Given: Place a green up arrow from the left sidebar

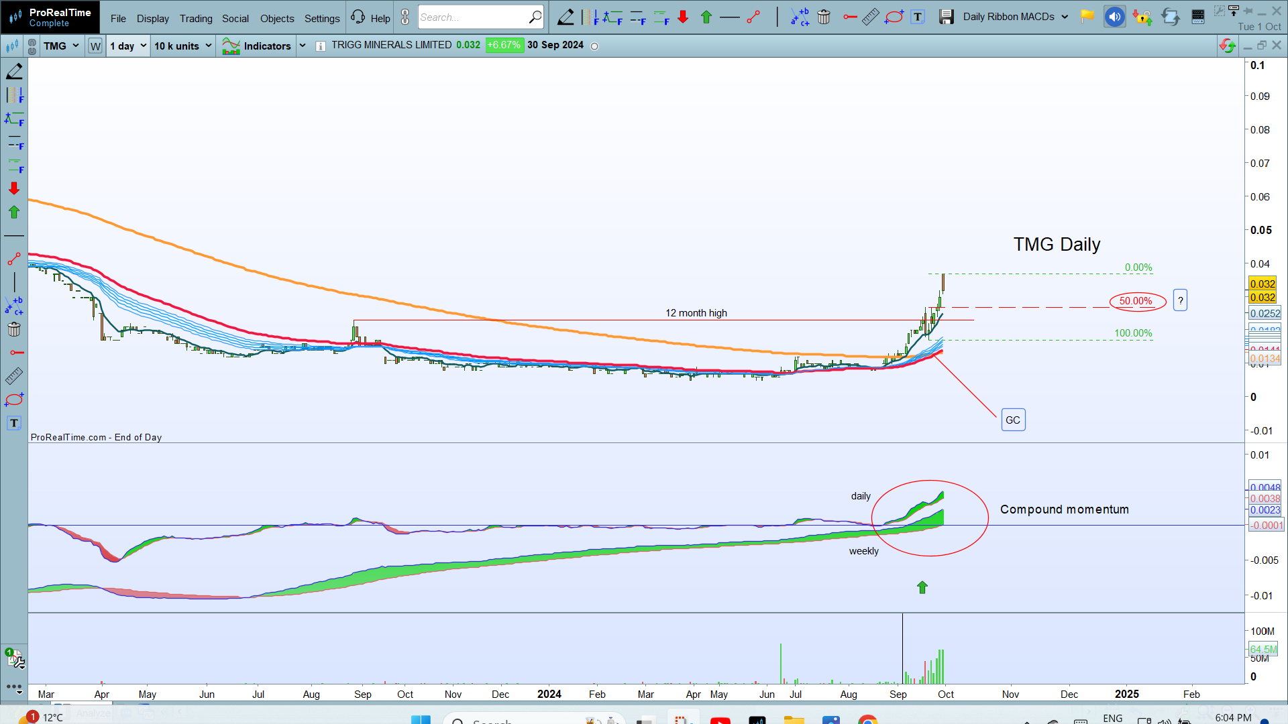Looking at the screenshot, I should point(14,212).
